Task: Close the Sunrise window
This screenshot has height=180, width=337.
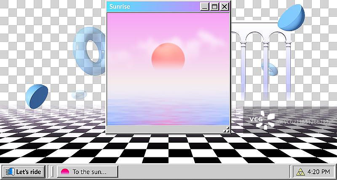Action: click(225, 7)
